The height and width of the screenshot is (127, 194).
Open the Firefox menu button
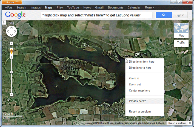click(12, 2)
